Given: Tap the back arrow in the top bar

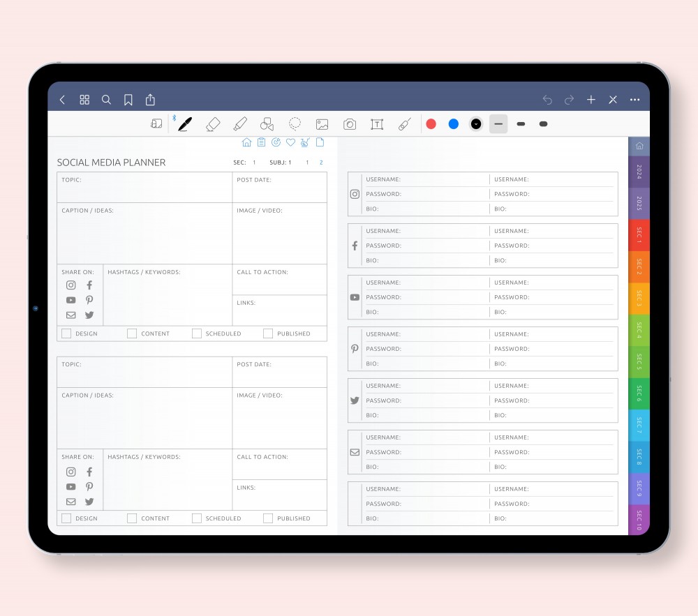Looking at the screenshot, I should coord(62,100).
